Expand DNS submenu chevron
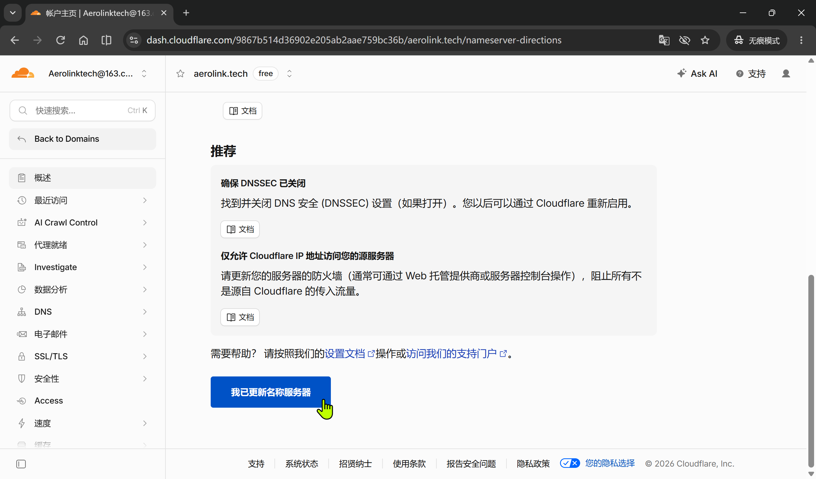The image size is (816, 479). pyautogui.click(x=145, y=312)
